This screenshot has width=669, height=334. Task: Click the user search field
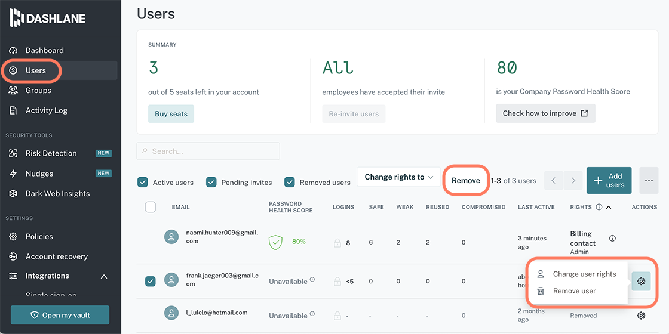(208, 151)
